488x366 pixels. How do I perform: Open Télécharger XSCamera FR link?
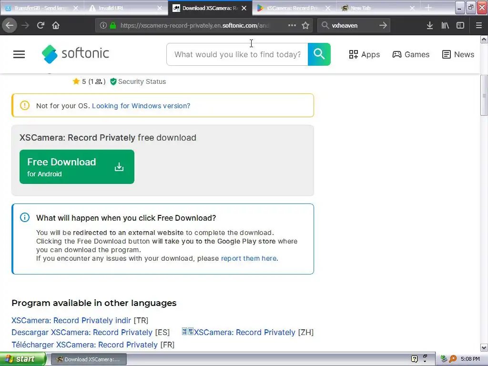[85, 345]
